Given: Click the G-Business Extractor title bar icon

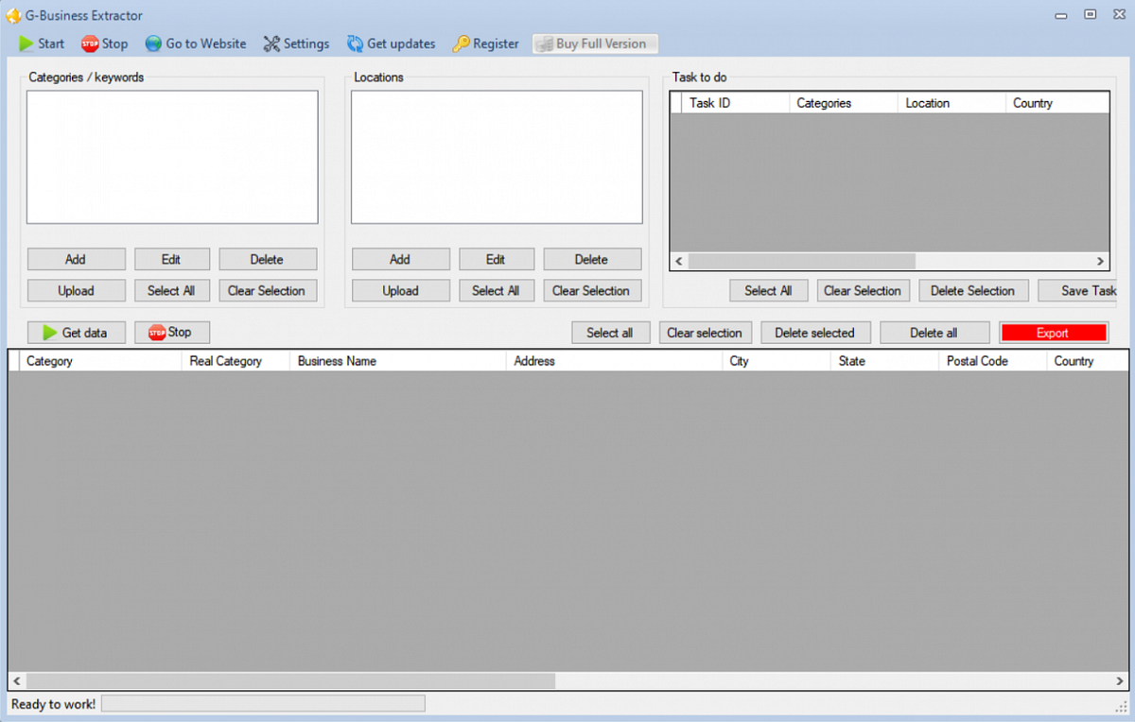Looking at the screenshot, I should click(12, 14).
